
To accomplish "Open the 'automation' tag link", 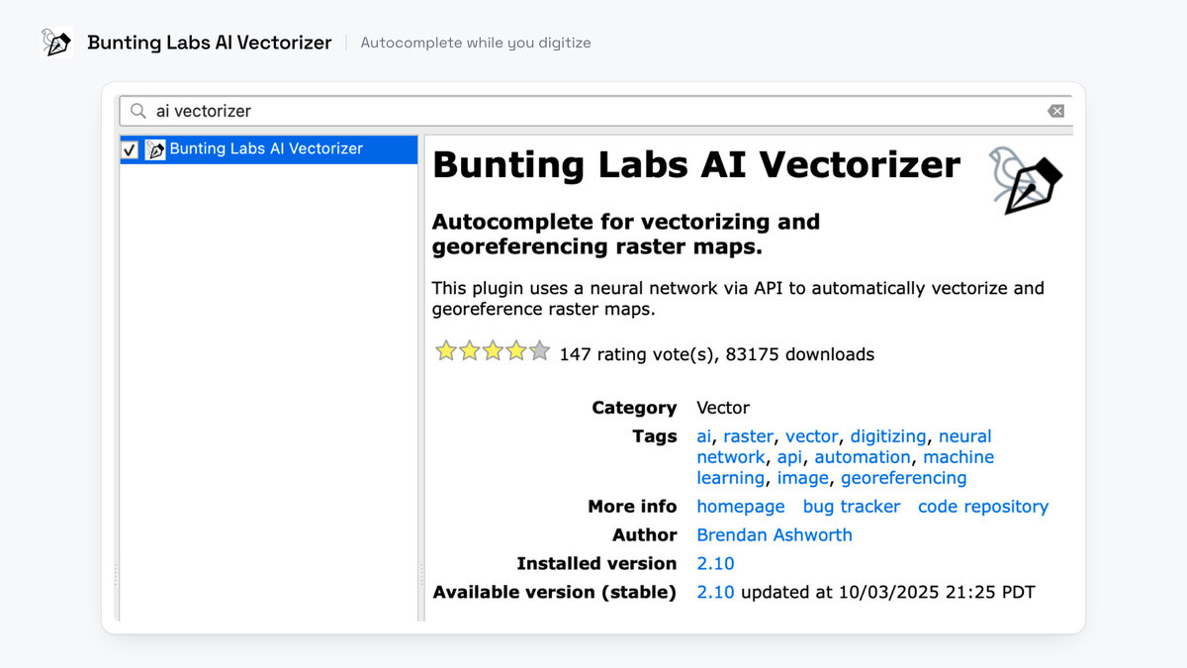I will (863, 457).
